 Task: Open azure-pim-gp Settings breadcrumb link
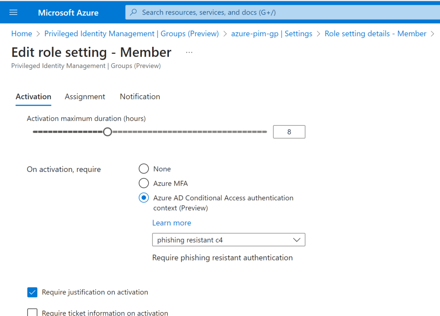click(x=272, y=34)
